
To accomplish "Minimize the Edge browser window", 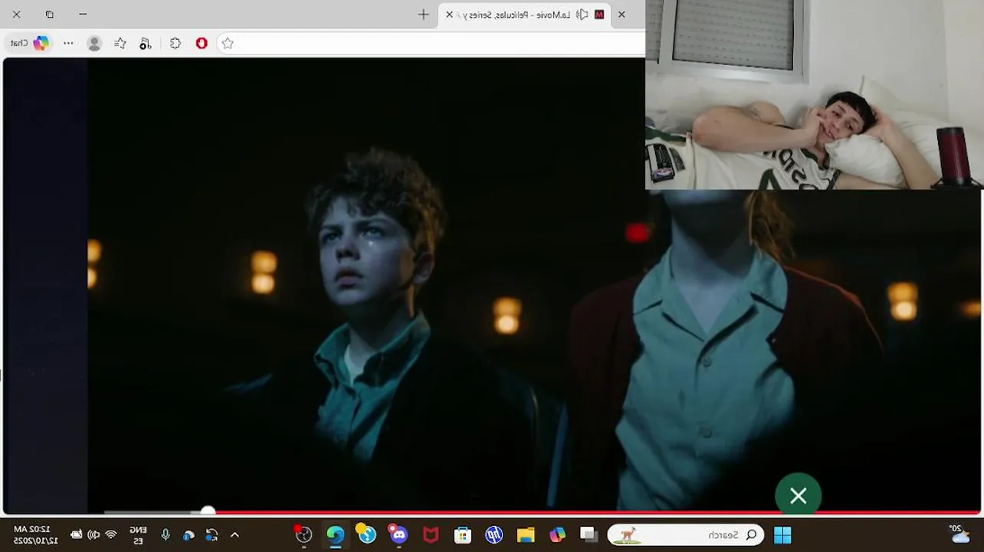I will tap(83, 14).
